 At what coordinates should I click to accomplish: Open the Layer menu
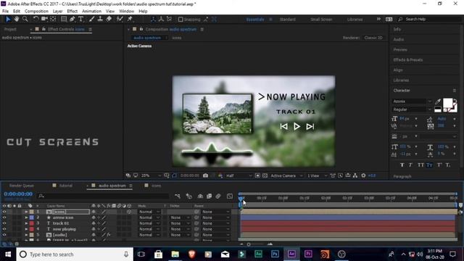57,12
